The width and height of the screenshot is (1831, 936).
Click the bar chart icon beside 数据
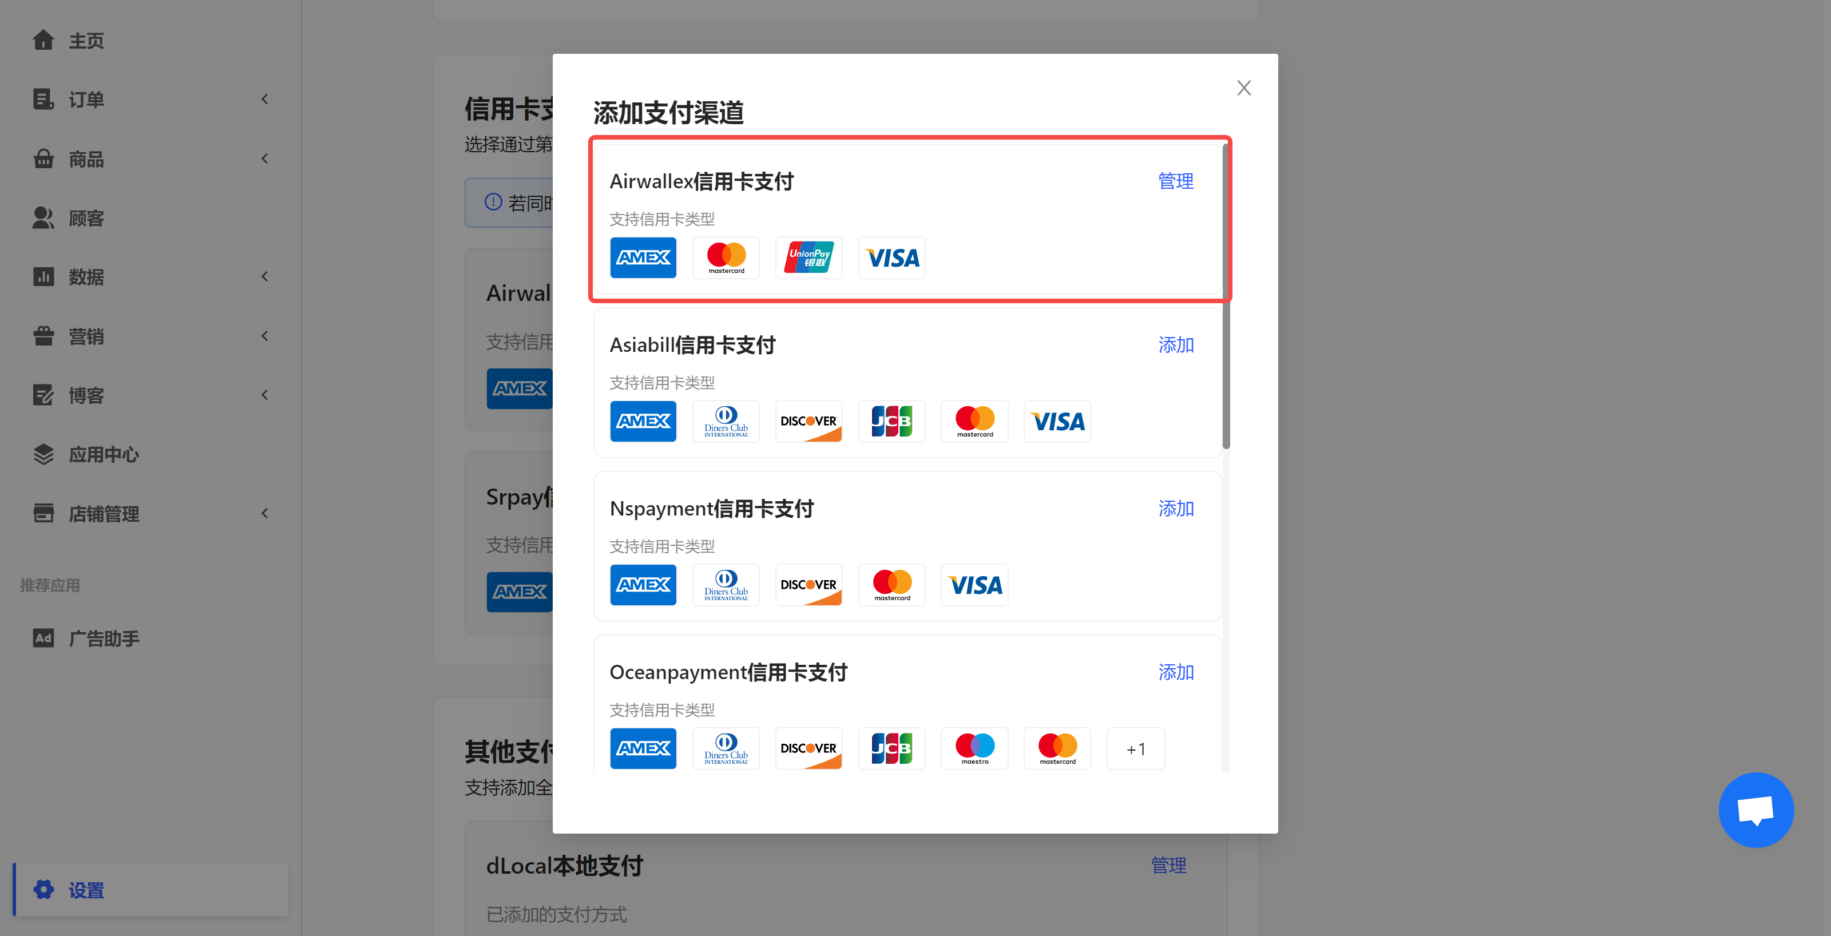pyautogui.click(x=43, y=276)
